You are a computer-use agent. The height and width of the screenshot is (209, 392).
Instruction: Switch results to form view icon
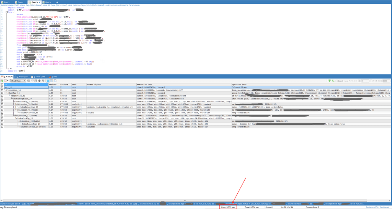coord(51,81)
